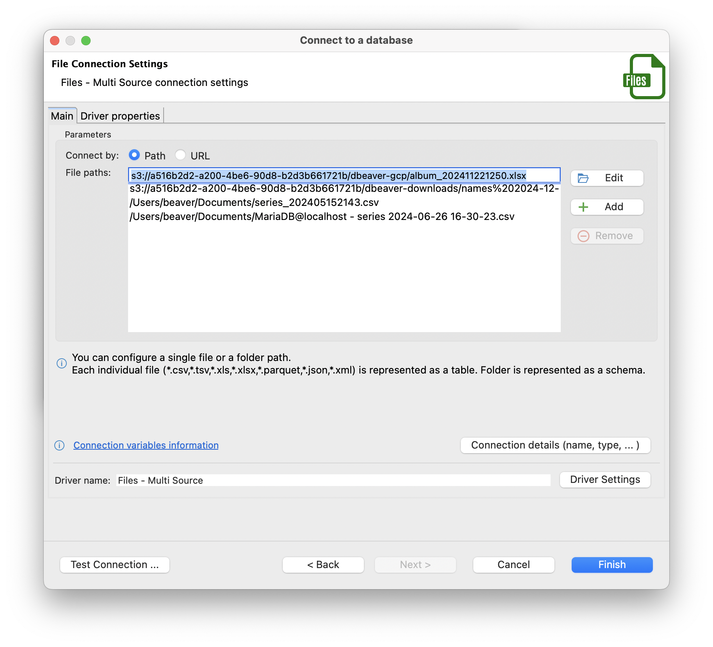The image size is (713, 647).
Task: Click the info icon beside the file configuration hint
Action: [x=61, y=363]
